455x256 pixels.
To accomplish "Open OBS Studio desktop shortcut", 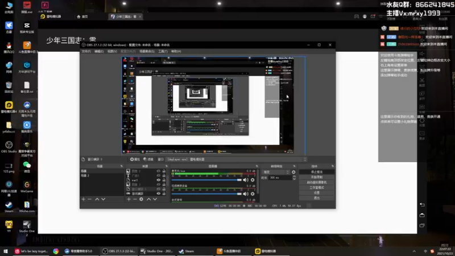I will click(9, 147).
